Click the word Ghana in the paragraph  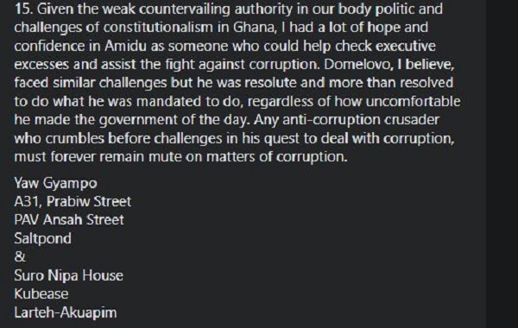(x=254, y=28)
